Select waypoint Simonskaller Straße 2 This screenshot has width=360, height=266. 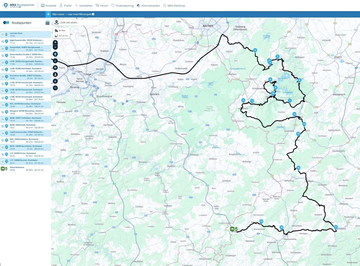click(25, 56)
